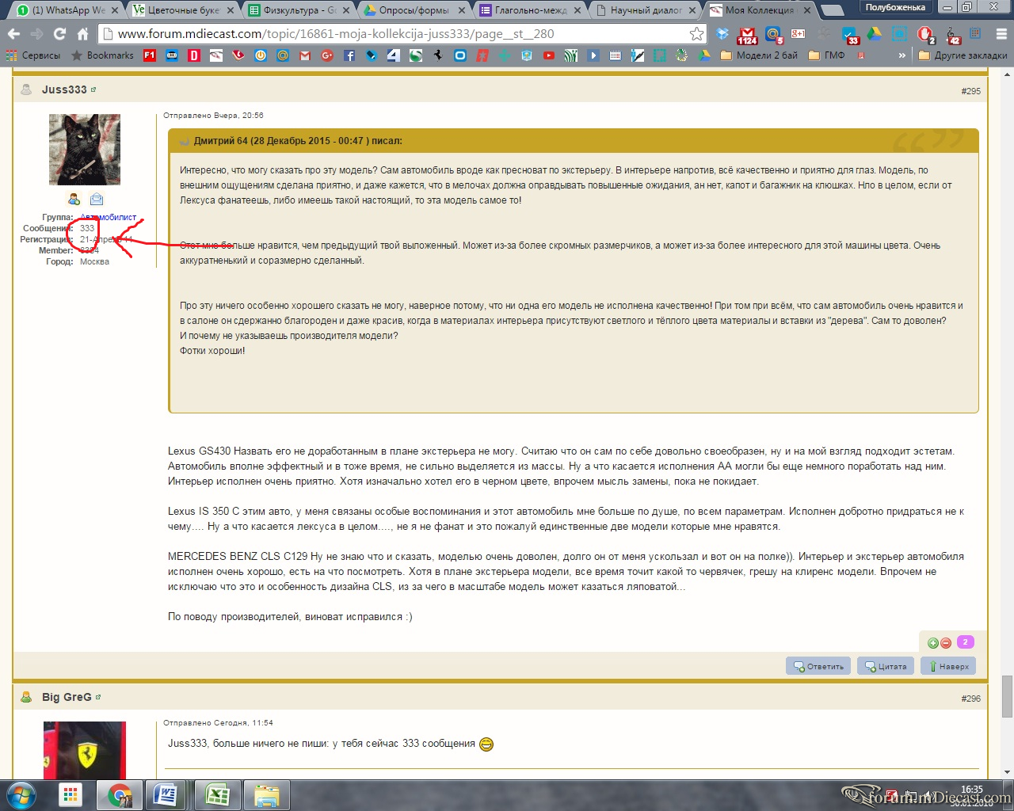Add Juss333 as a friend icon
The width and height of the screenshot is (1014, 811).
[74, 199]
